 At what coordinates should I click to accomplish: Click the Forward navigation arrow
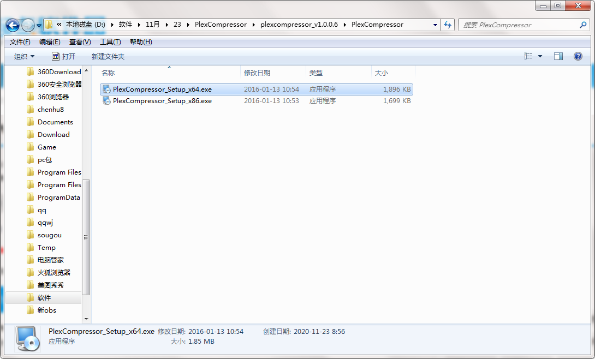click(x=28, y=26)
